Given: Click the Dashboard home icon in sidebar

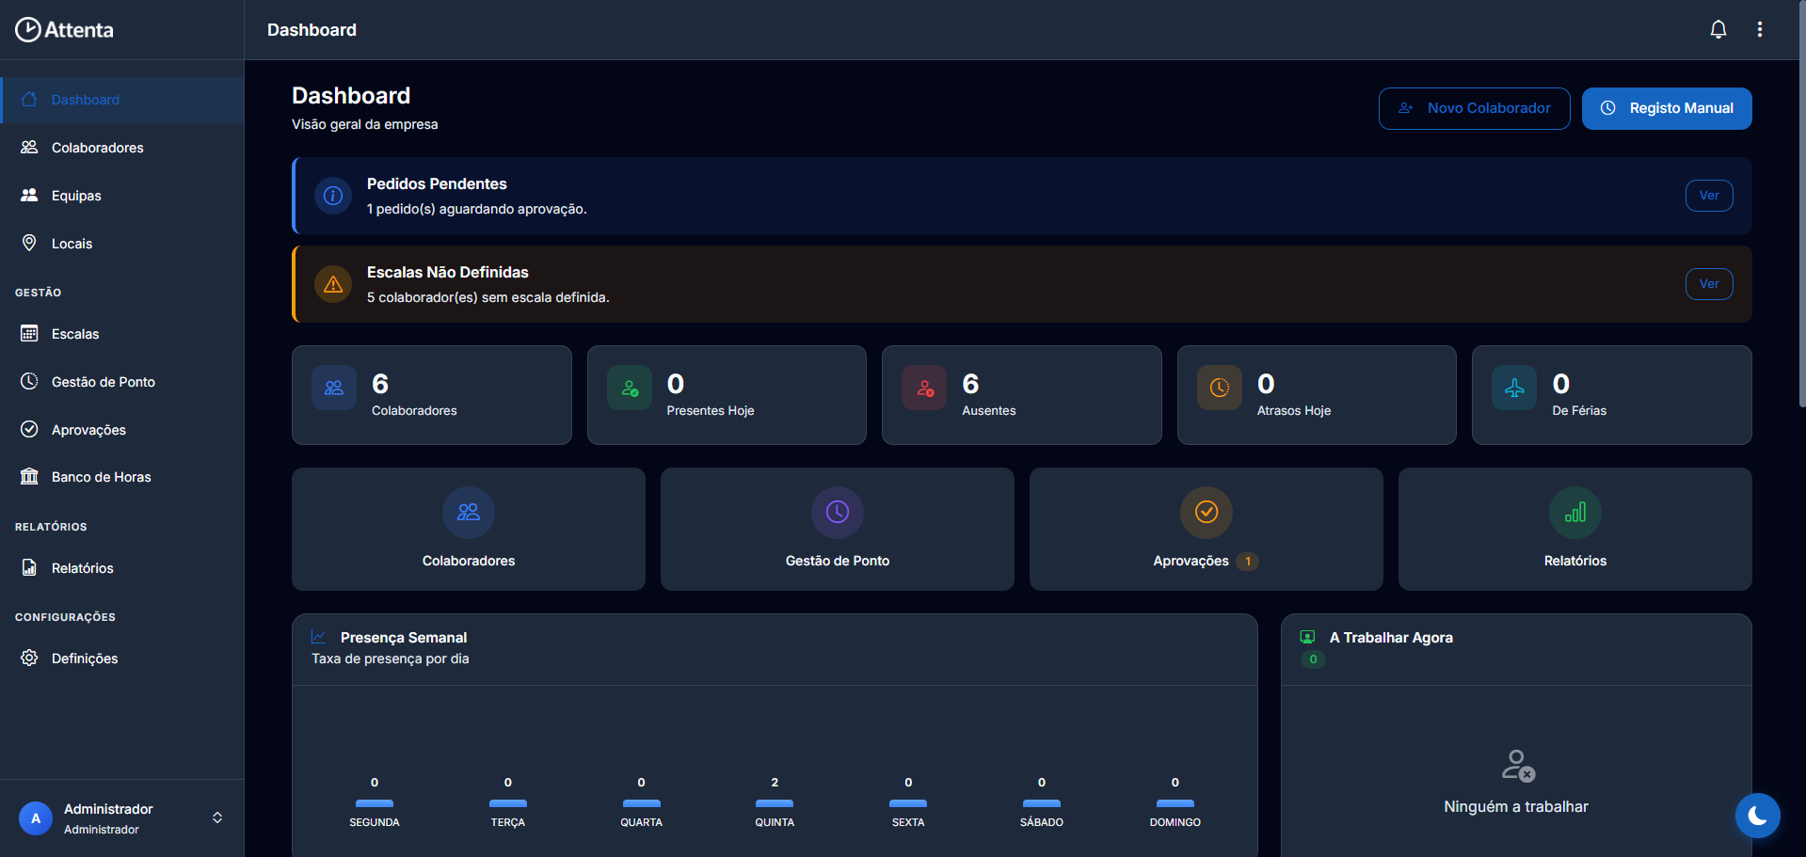Looking at the screenshot, I should click(x=29, y=100).
